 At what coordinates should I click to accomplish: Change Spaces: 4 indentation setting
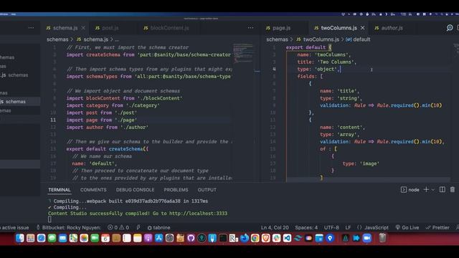(x=306, y=227)
